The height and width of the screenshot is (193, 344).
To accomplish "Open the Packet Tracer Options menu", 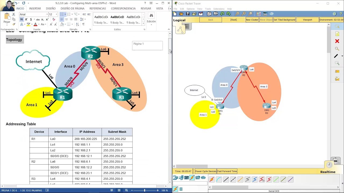I will pos(191,9).
